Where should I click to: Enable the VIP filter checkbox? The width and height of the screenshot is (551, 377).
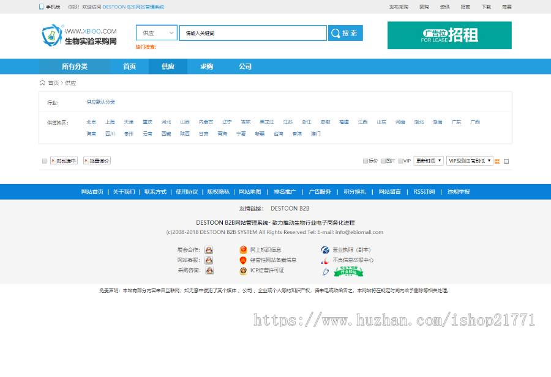click(x=400, y=160)
